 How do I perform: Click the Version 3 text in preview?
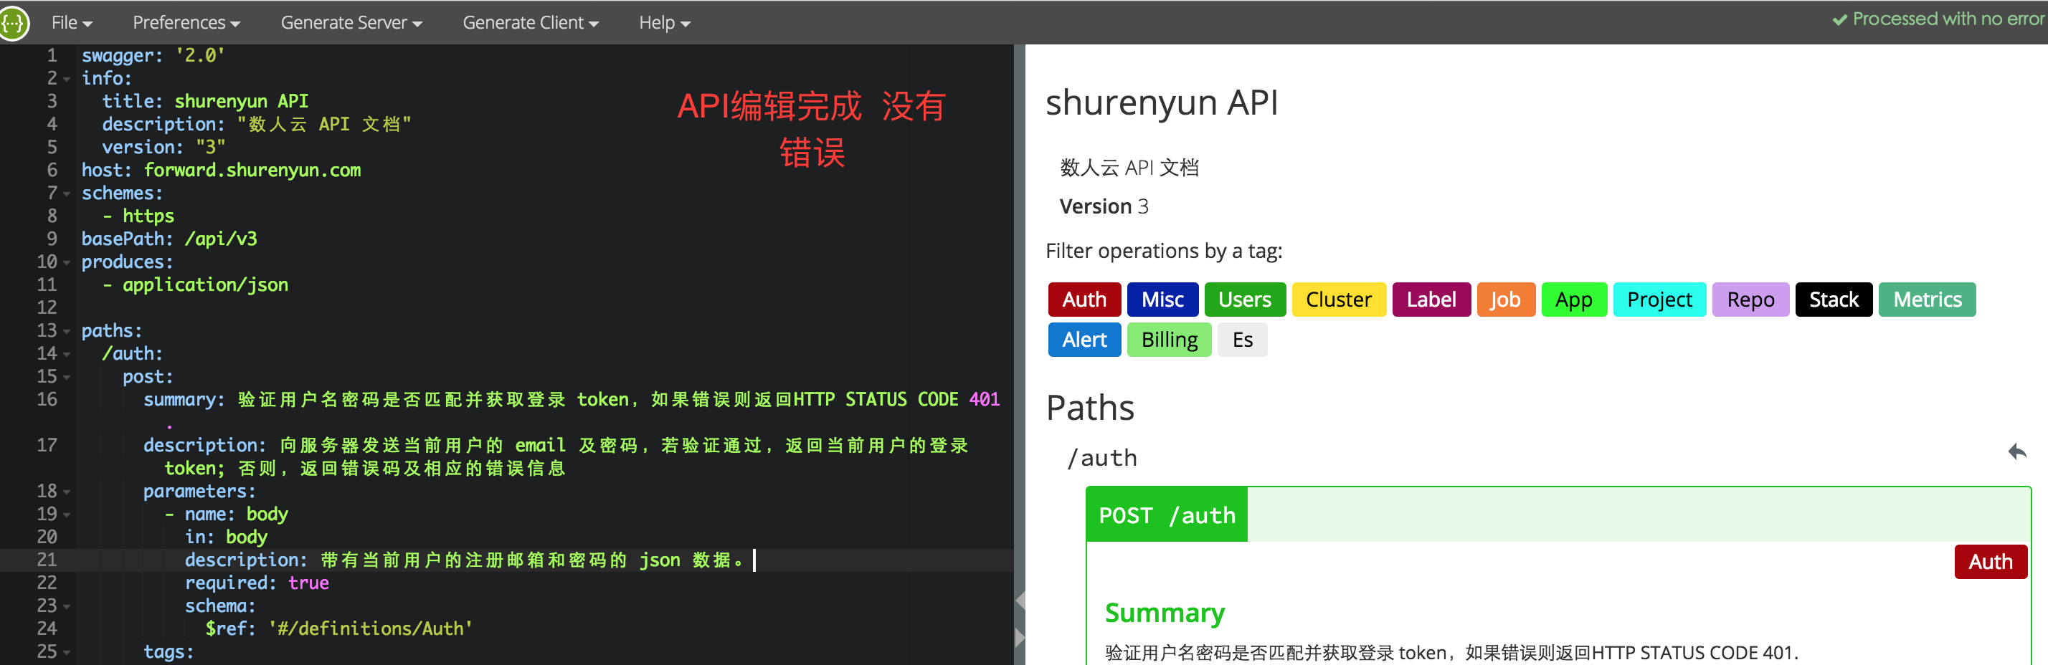pyautogui.click(x=1104, y=206)
